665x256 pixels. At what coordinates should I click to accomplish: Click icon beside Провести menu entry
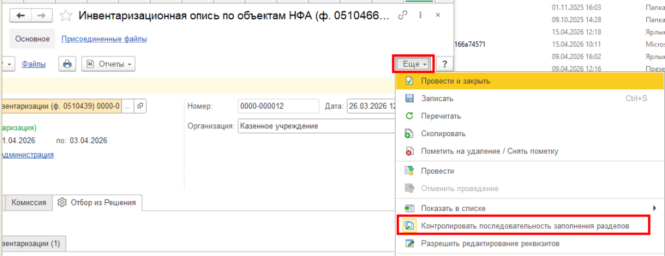pyautogui.click(x=409, y=171)
